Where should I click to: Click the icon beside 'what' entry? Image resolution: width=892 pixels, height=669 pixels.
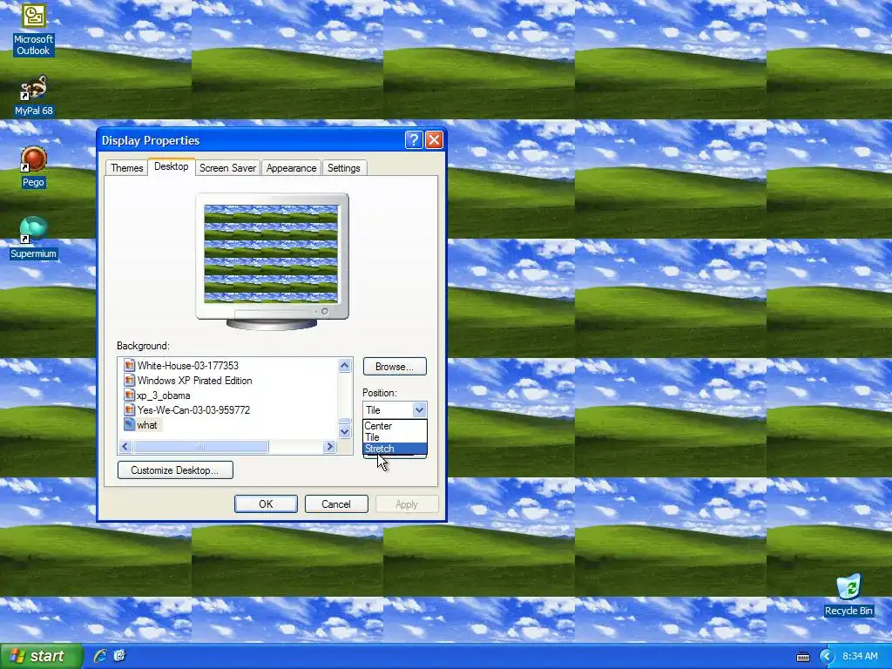(129, 424)
